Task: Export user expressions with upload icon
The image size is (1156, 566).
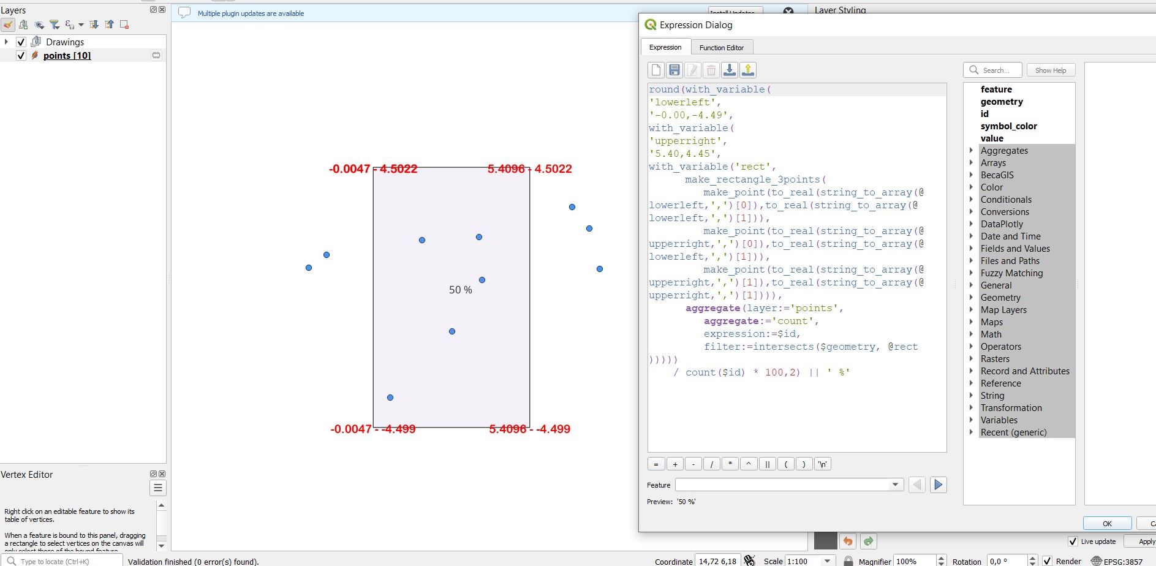Action: pos(748,70)
